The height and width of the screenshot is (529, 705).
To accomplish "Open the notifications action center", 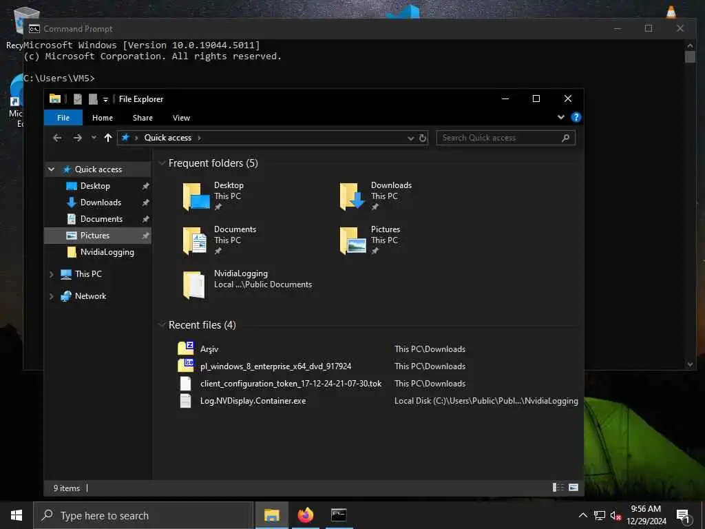I will [684, 516].
